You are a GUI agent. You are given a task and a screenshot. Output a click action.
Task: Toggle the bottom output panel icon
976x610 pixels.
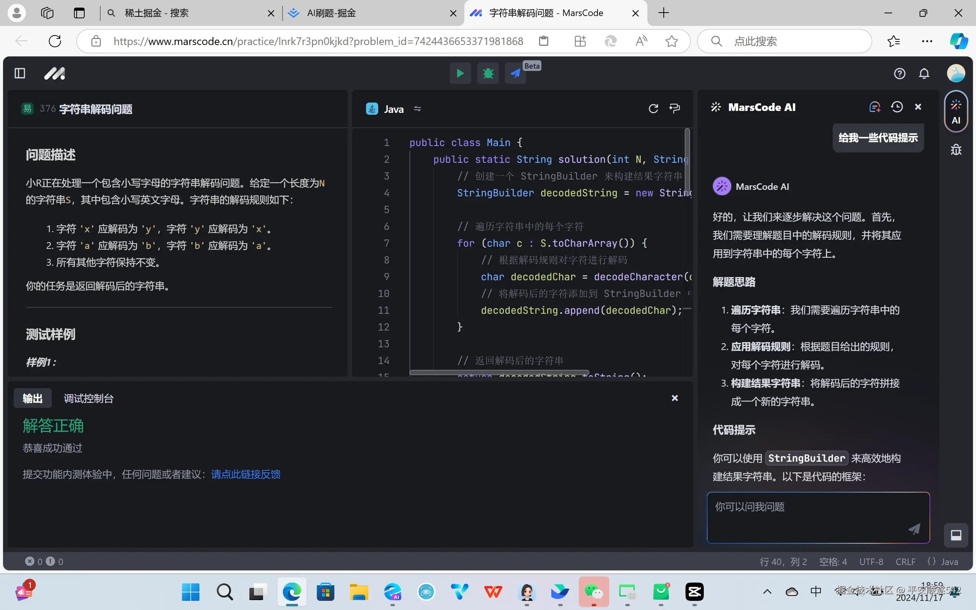coord(956,535)
